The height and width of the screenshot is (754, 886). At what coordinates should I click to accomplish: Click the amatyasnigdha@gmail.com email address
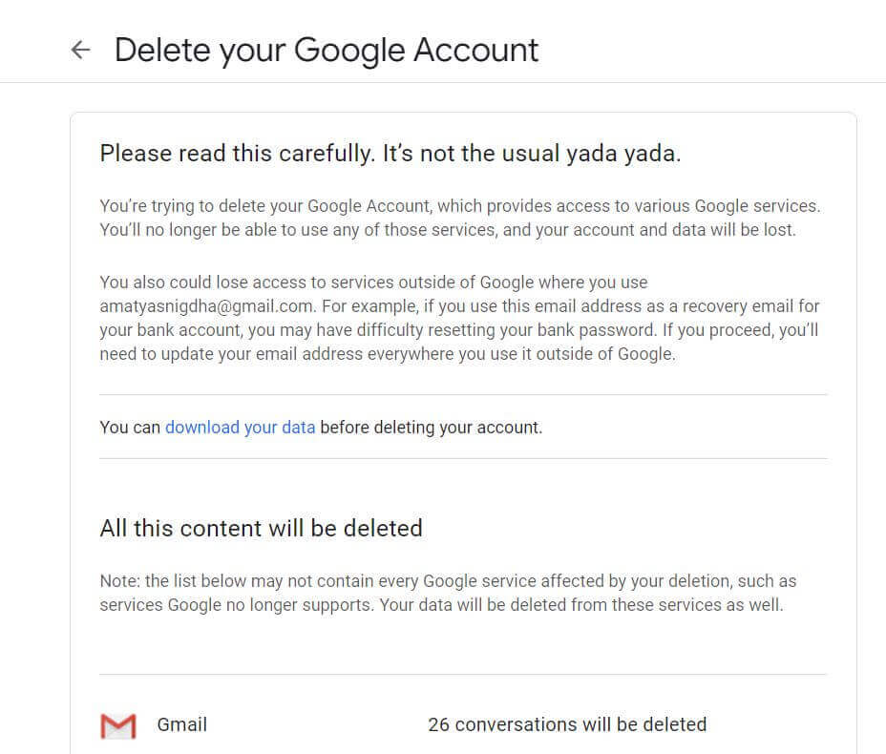click(x=207, y=306)
